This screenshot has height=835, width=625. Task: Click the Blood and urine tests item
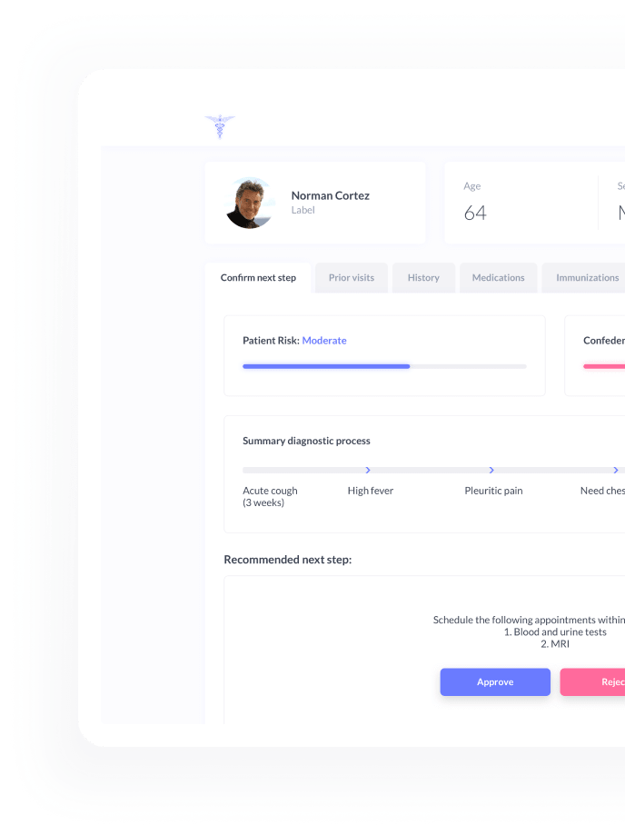[x=555, y=631]
